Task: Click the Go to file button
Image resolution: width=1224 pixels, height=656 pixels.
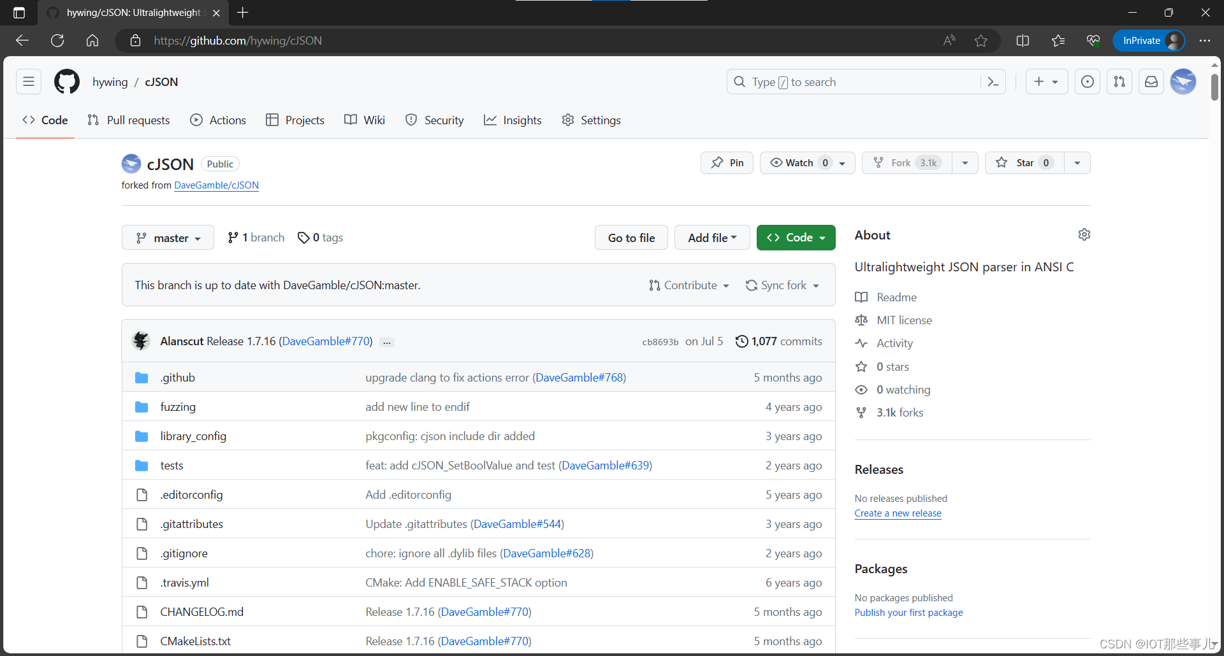Action: (631, 238)
